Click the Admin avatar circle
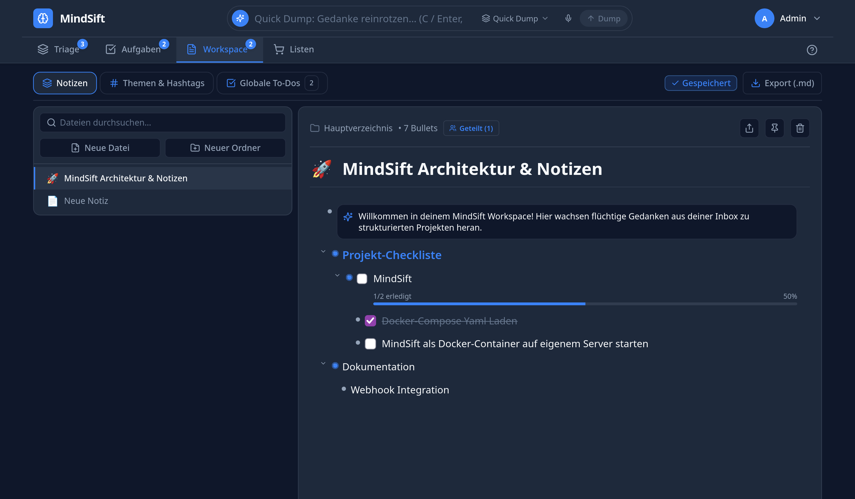Viewport: 855px width, 499px height. coord(764,18)
